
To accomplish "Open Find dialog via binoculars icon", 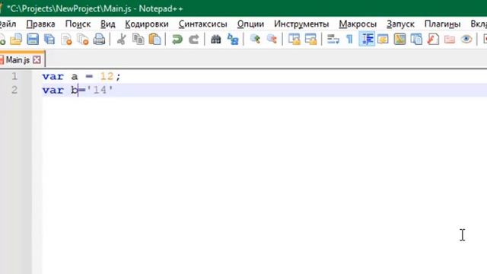I will click(216, 40).
